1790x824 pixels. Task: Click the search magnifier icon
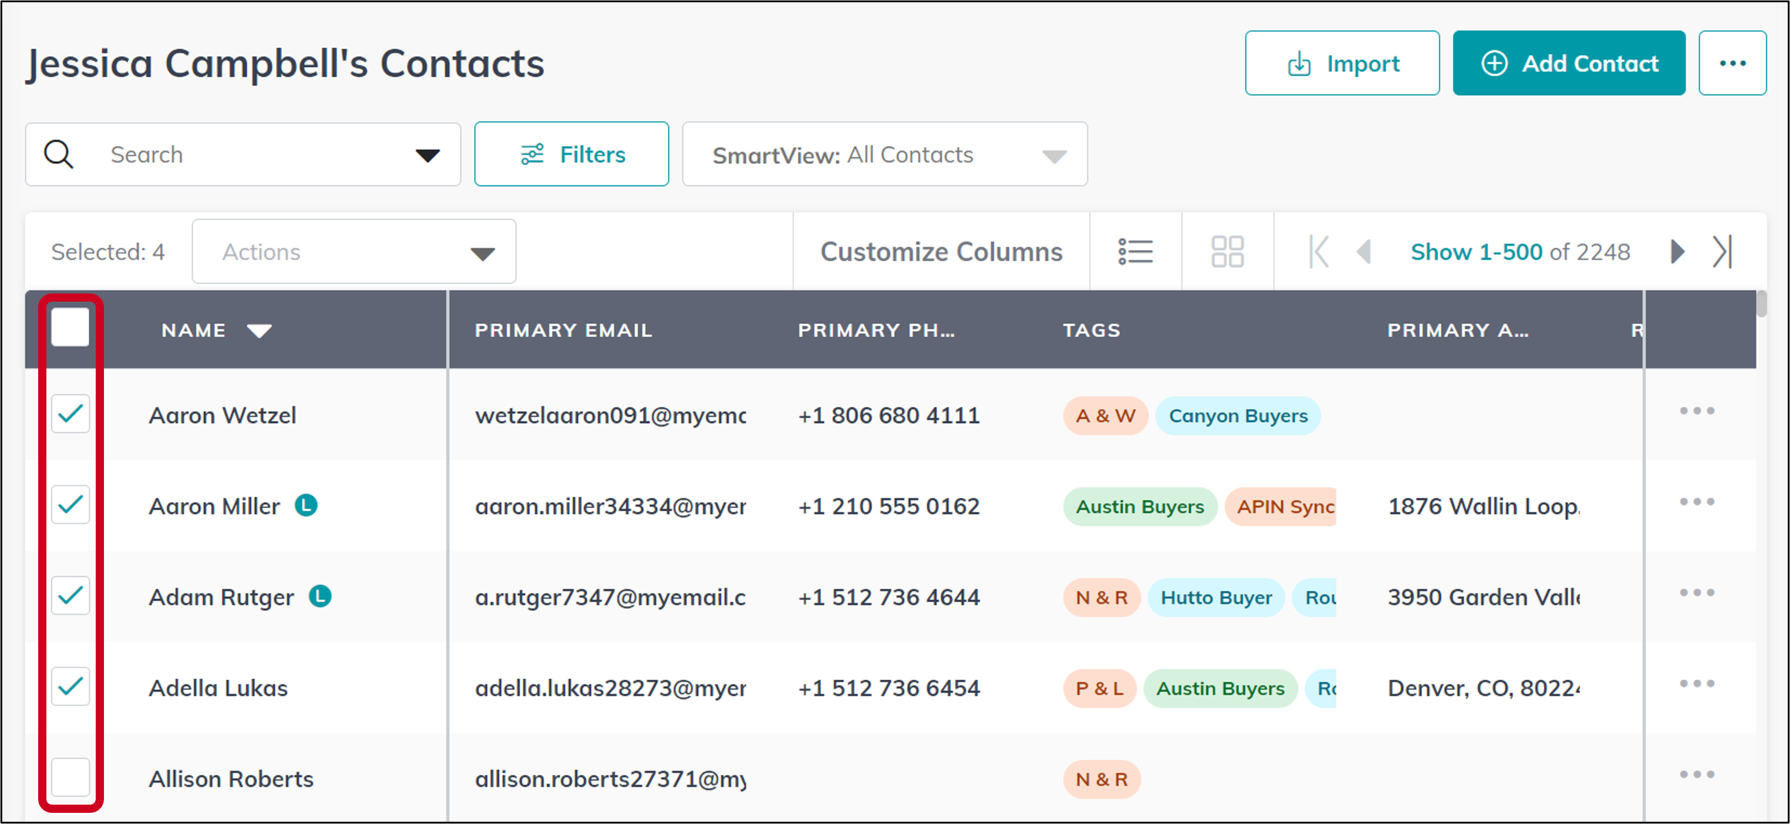point(59,154)
